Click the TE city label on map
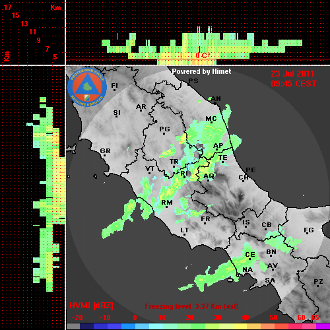Screen dimensions: 330x330 (223, 158)
